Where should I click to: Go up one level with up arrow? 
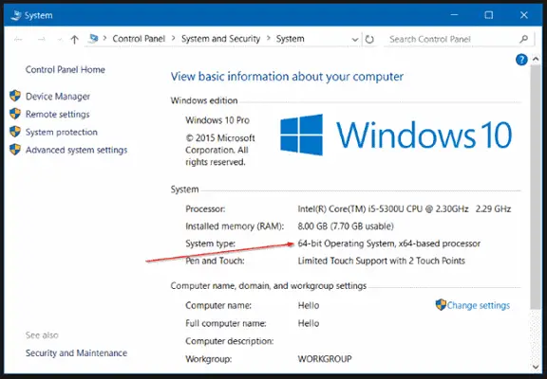click(x=74, y=40)
